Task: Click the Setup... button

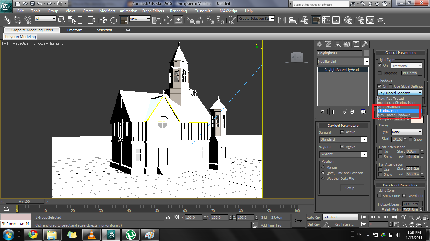Action: click(x=352, y=188)
